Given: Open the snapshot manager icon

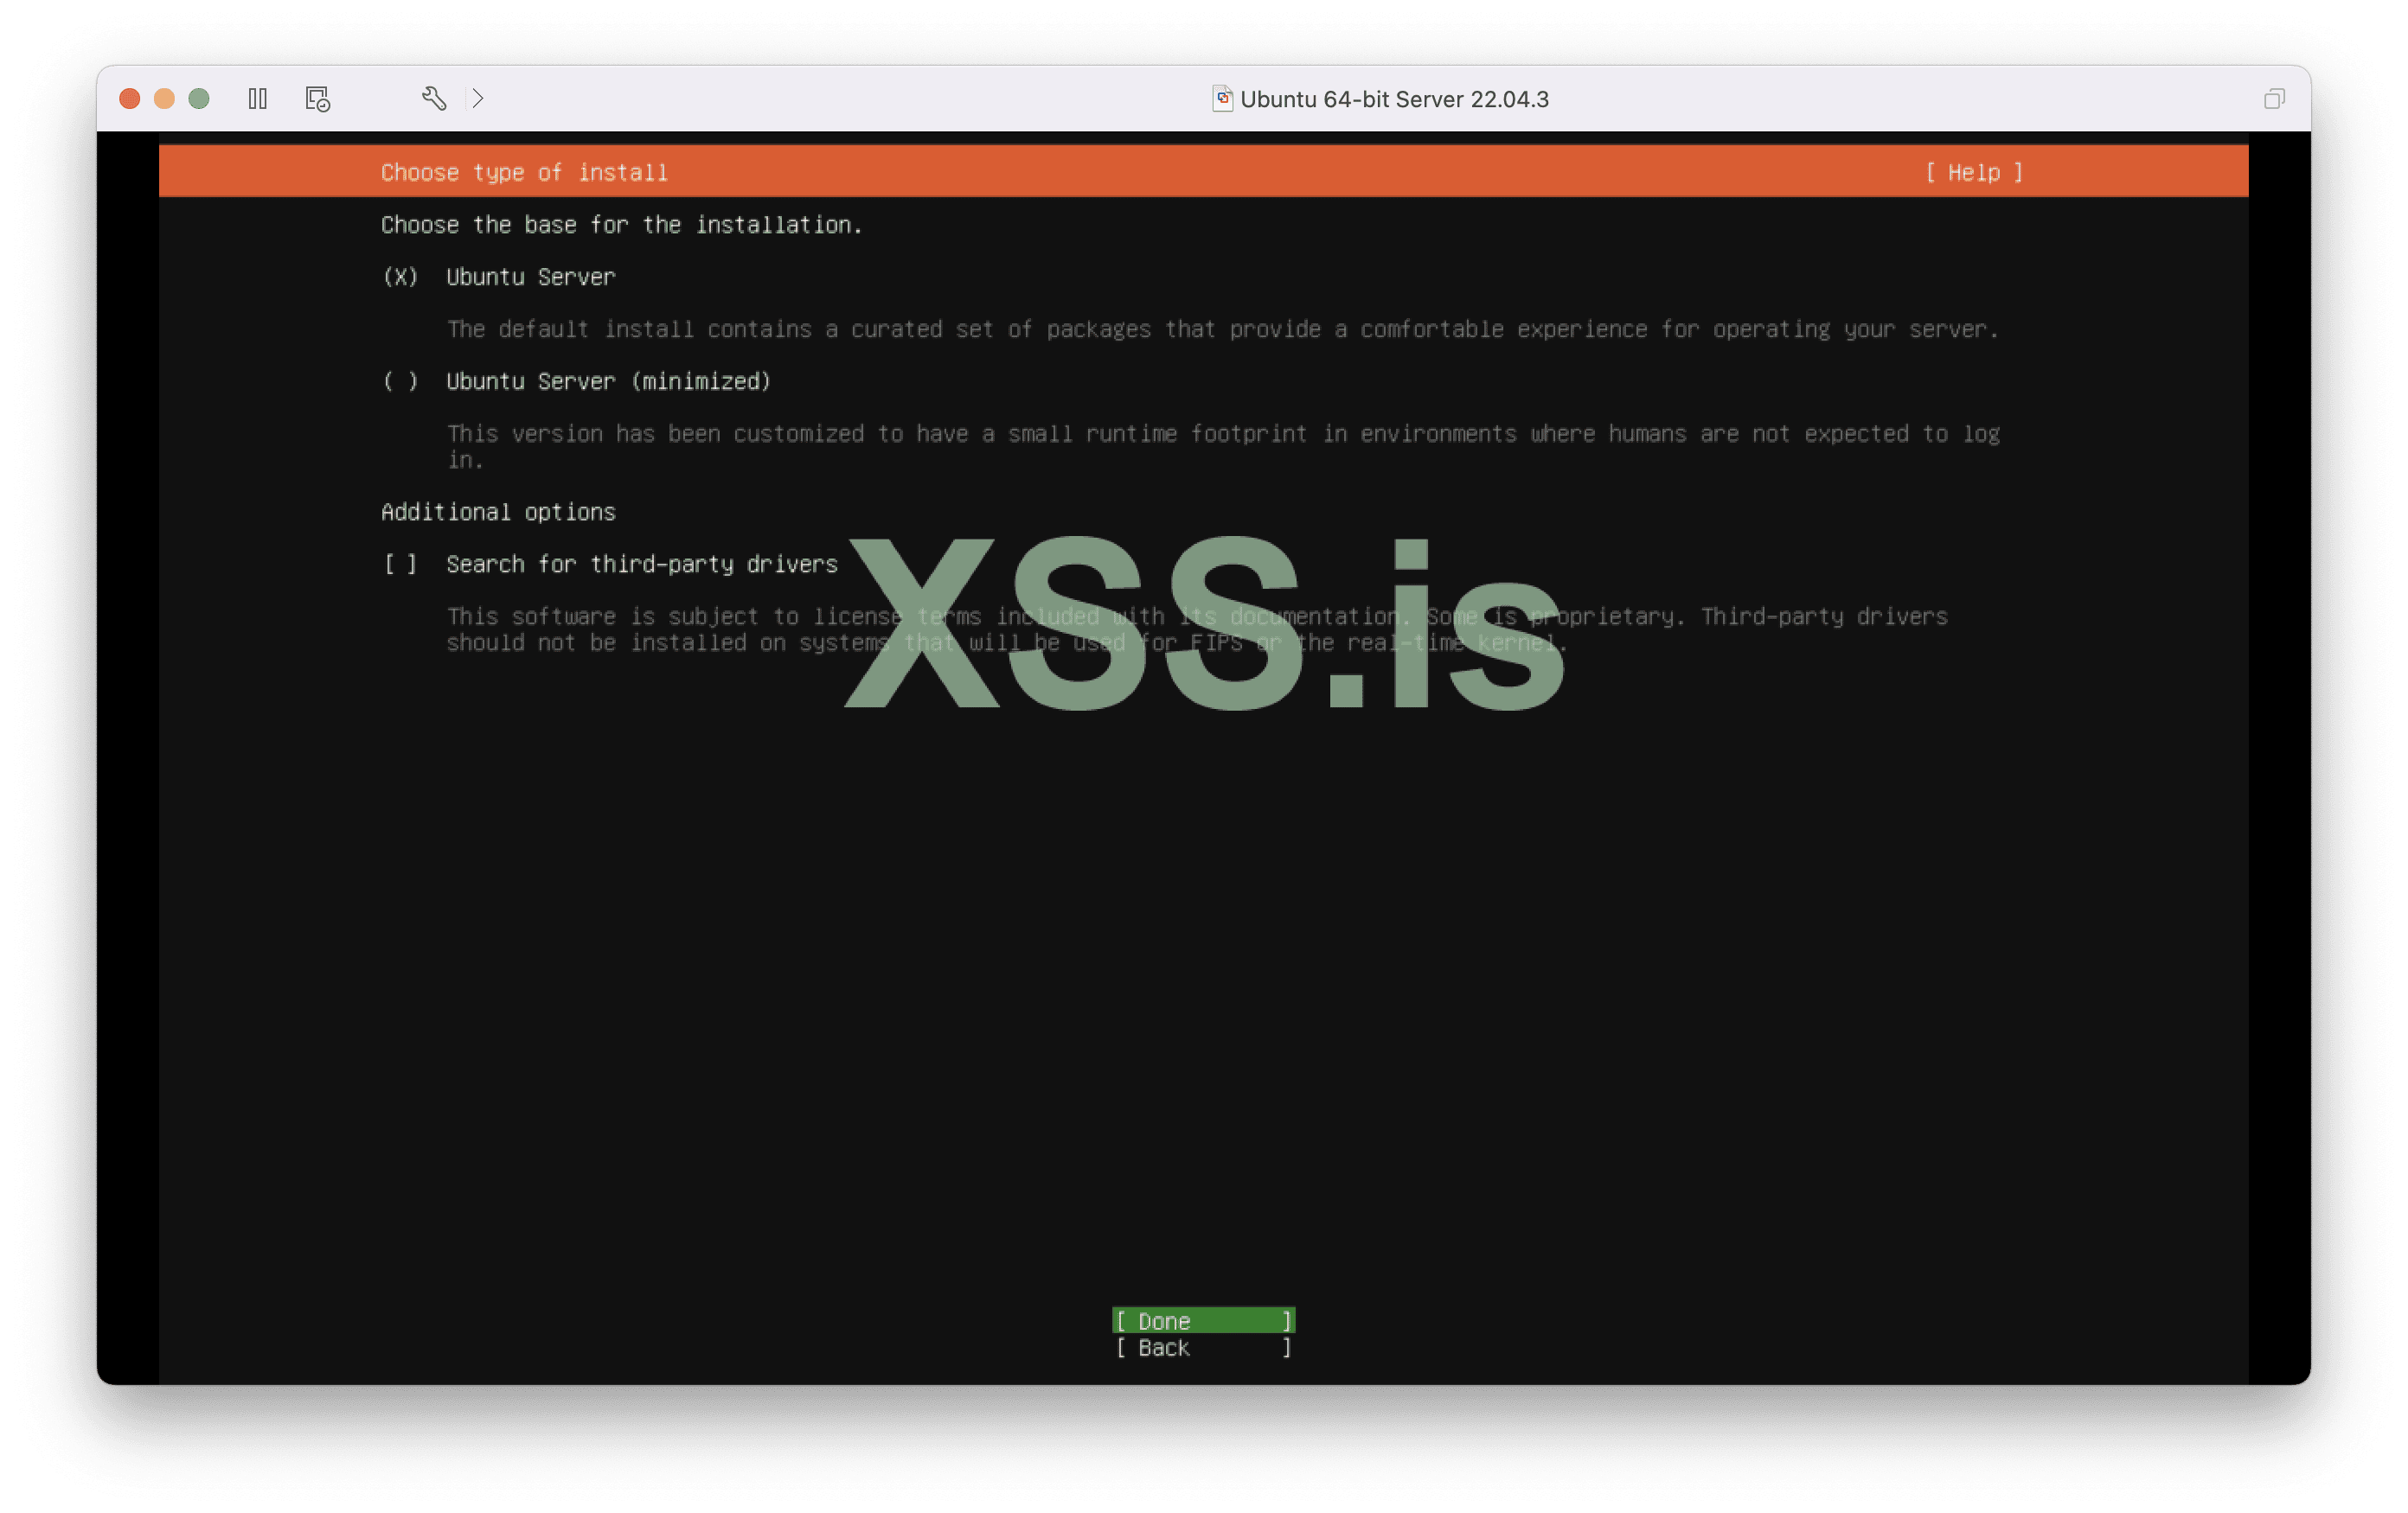Looking at the screenshot, I should tap(317, 99).
